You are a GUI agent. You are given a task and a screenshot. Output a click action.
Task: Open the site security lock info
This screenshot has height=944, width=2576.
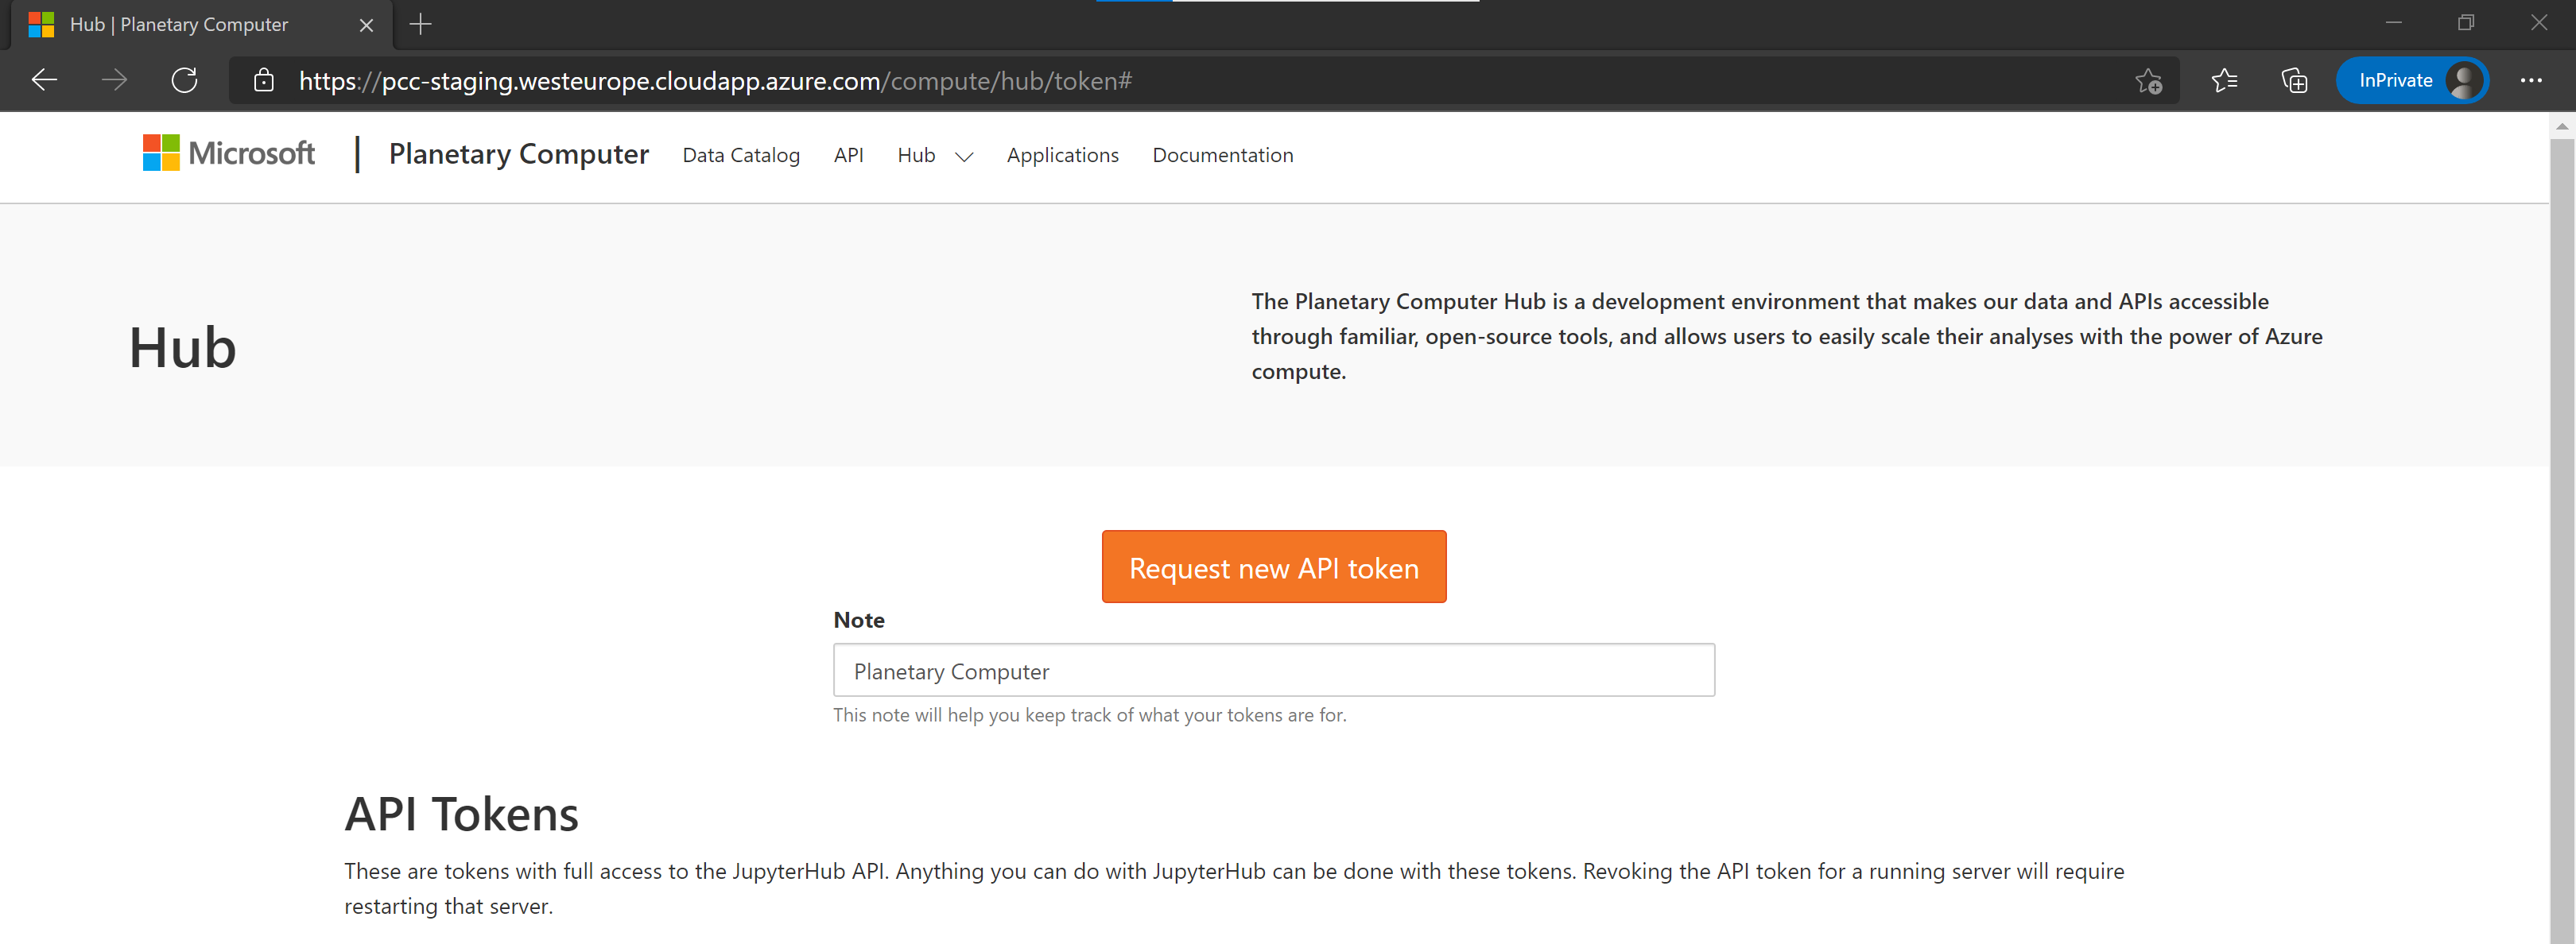tap(263, 80)
